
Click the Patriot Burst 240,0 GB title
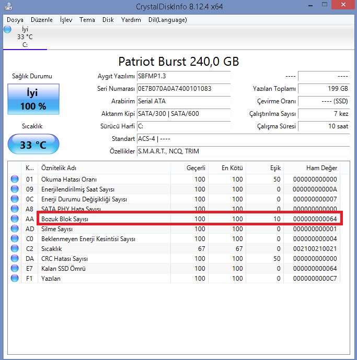tap(179, 62)
